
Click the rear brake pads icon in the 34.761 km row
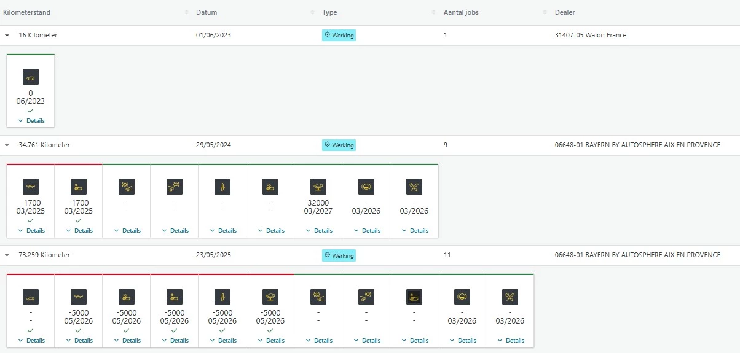(x=175, y=187)
